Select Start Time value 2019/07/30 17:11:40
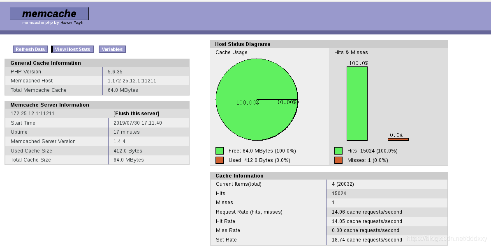 pyautogui.click(x=138, y=123)
